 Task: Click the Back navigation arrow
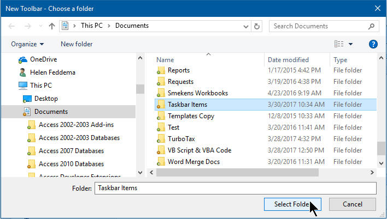11,26
